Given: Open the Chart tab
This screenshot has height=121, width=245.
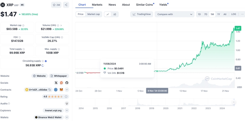Looking at the screenshot, I should pyautogui.click(x=82, y=5).
